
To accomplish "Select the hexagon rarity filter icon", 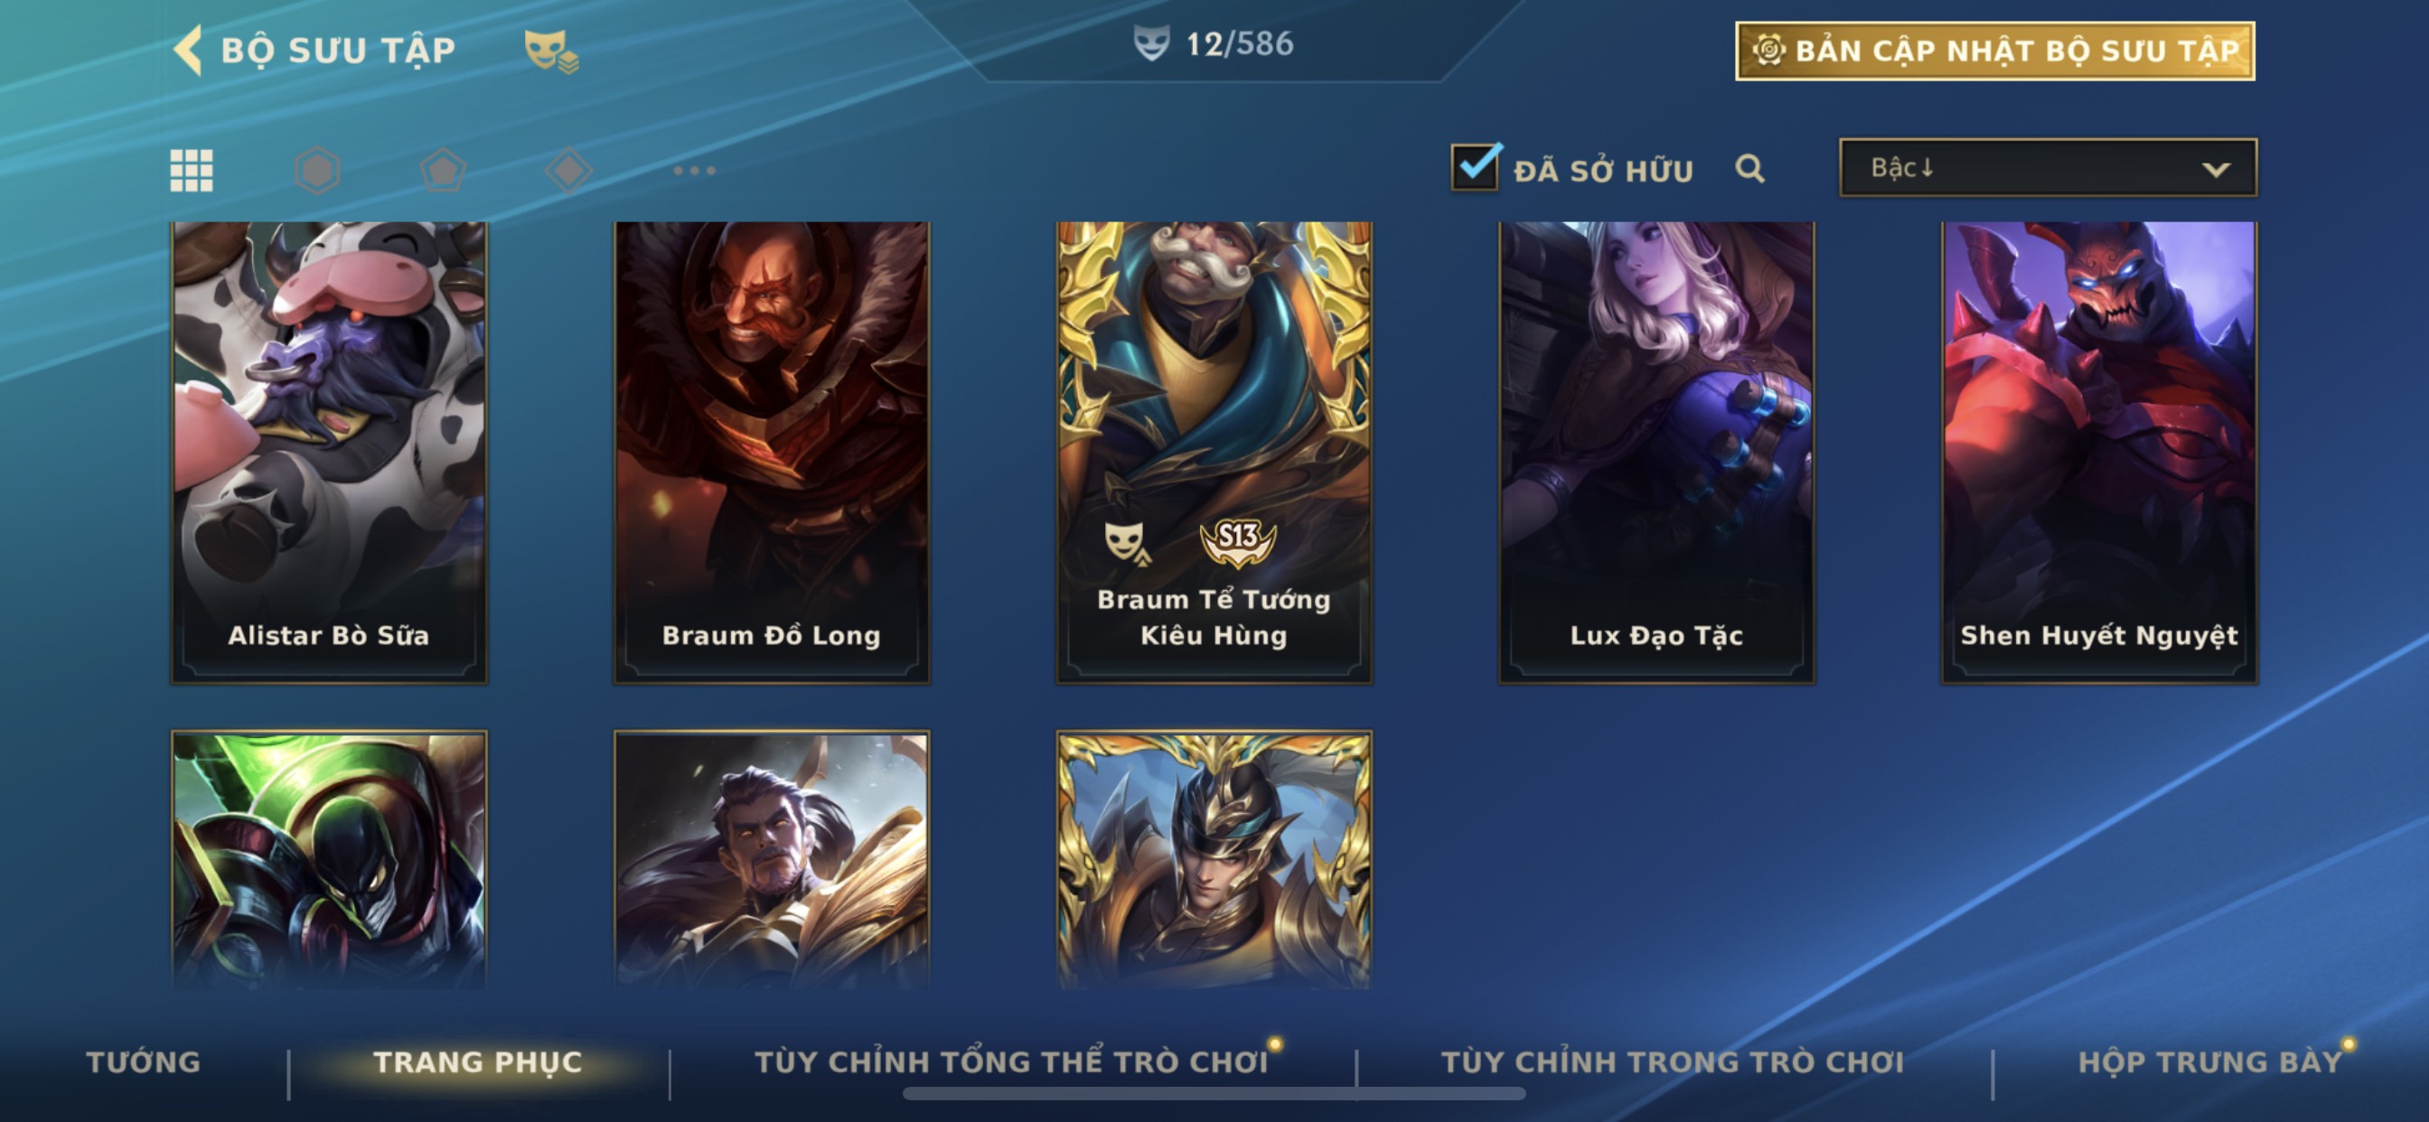I will (x=317, y=171).
